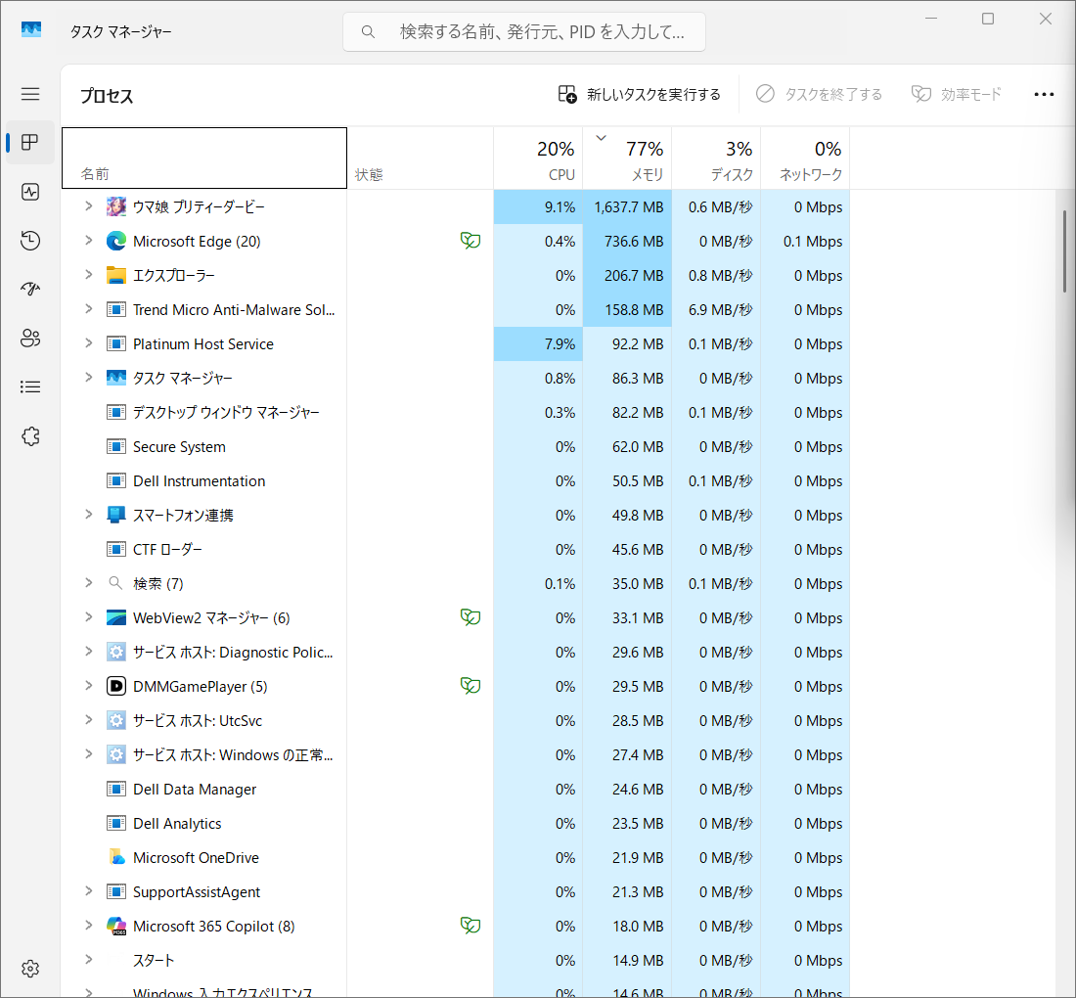1076x998 pixels.
Task: Expand the DMMGamePlayer (5) group
Action: [88, 686]
